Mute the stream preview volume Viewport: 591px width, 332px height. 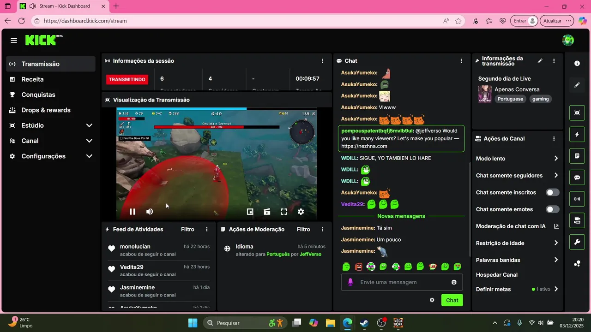click(150, 212)
